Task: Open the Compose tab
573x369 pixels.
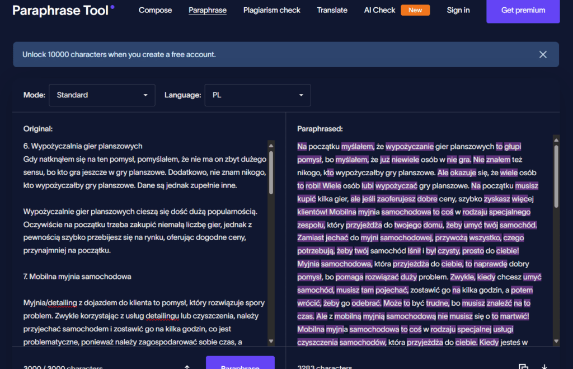Action: [x=155, y=10]
